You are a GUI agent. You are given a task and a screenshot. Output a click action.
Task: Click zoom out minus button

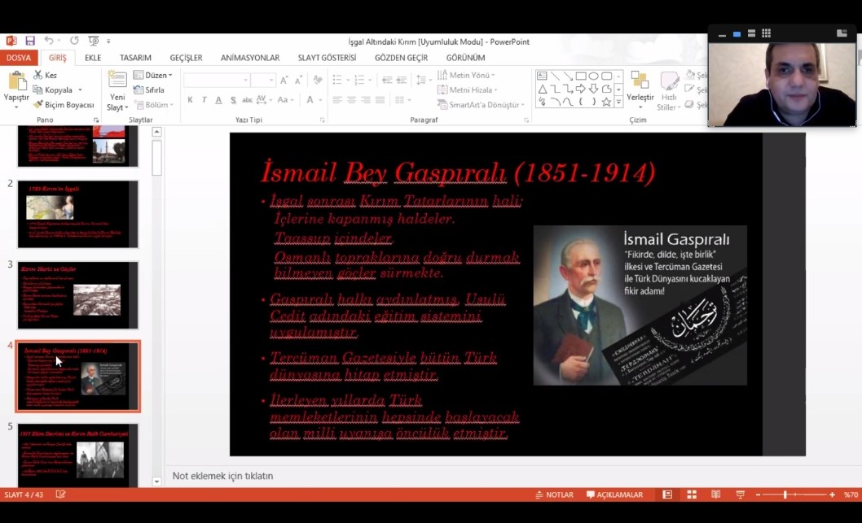click(758, 495)
